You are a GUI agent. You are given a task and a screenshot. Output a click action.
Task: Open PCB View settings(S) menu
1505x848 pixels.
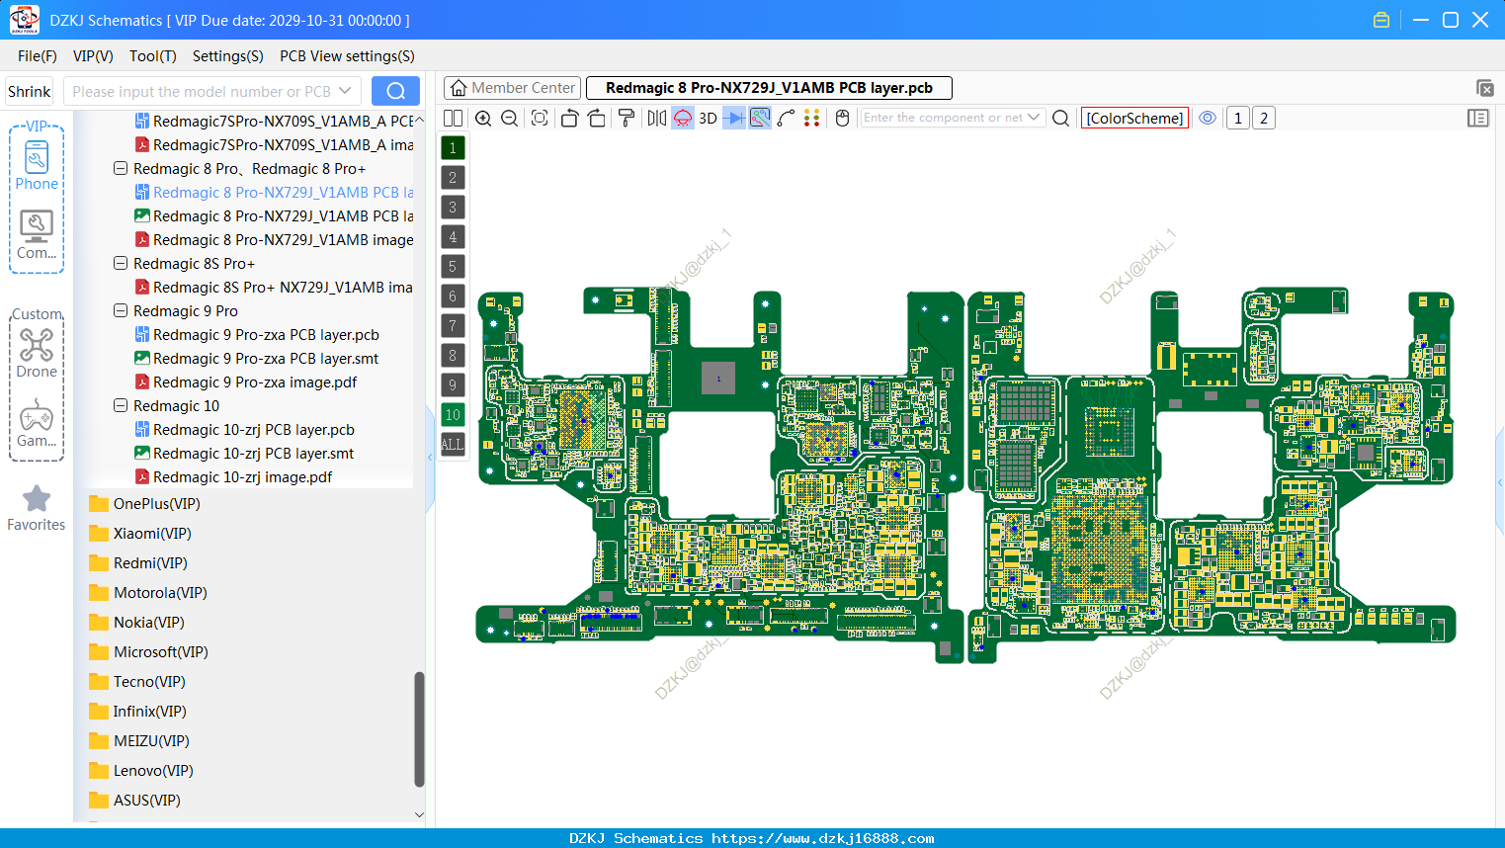point(348,56)
